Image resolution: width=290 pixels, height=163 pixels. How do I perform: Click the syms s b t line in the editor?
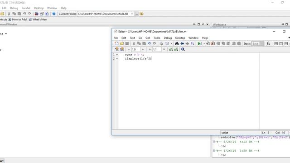pyautogui.click(x=135, y=54)
